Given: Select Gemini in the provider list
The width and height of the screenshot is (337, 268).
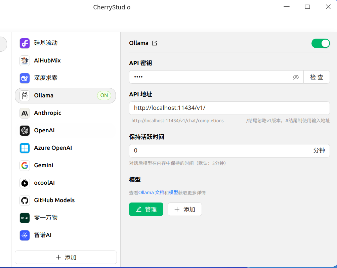Looking at the screenshot, I should pos(65,165).
